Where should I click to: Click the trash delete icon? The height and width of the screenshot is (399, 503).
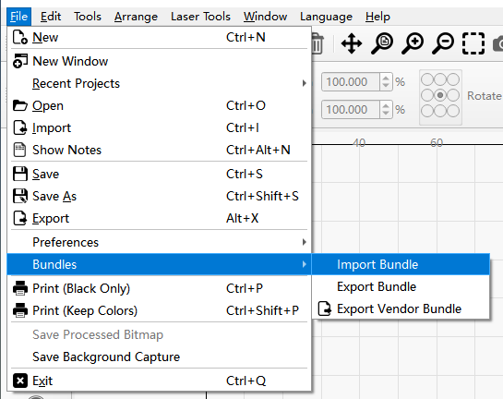(317, 43)
